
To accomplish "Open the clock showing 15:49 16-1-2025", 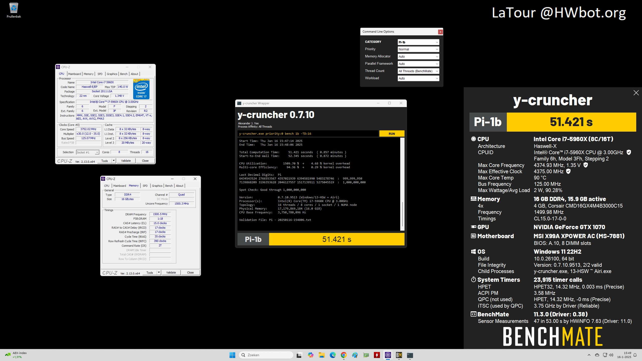I will coord(624,355).
